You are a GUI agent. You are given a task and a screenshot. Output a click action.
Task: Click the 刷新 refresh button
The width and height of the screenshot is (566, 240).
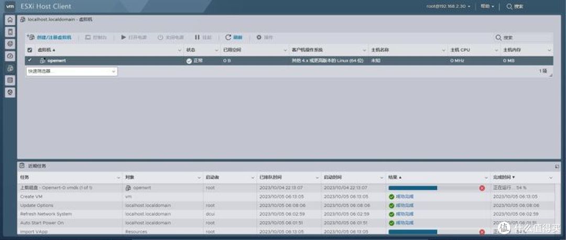234,38
